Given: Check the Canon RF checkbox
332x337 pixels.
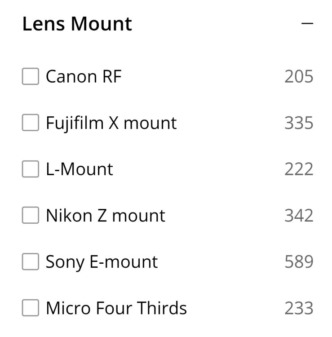Looking at the screenshot, I should [x=31, y=76].
